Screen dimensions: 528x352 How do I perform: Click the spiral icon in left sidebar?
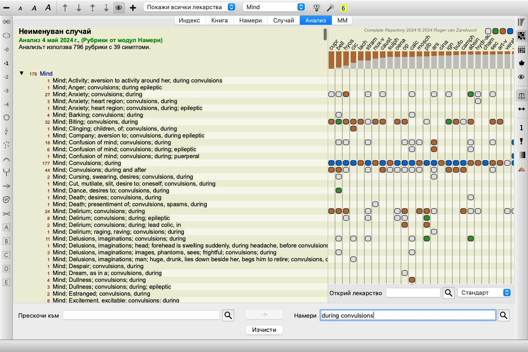pyautogui.click(x=6, y=199)
